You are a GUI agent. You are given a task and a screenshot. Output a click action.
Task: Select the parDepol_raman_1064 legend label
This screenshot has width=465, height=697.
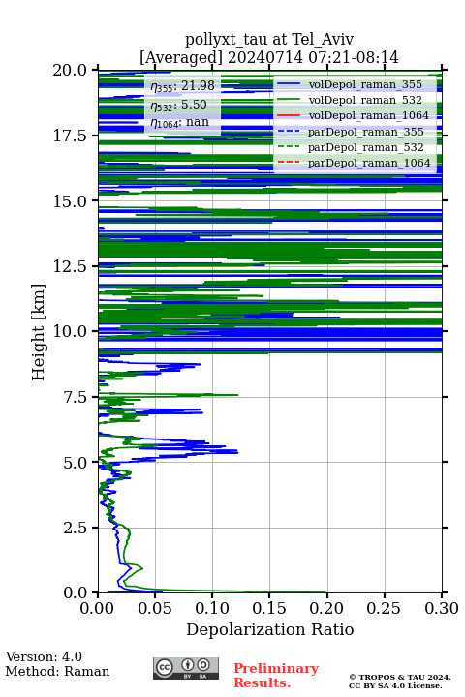coord(369,163)
